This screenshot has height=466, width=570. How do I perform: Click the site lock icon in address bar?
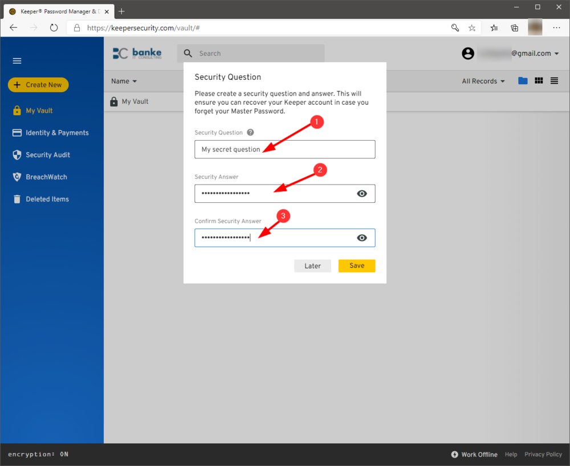pos(77,27)
